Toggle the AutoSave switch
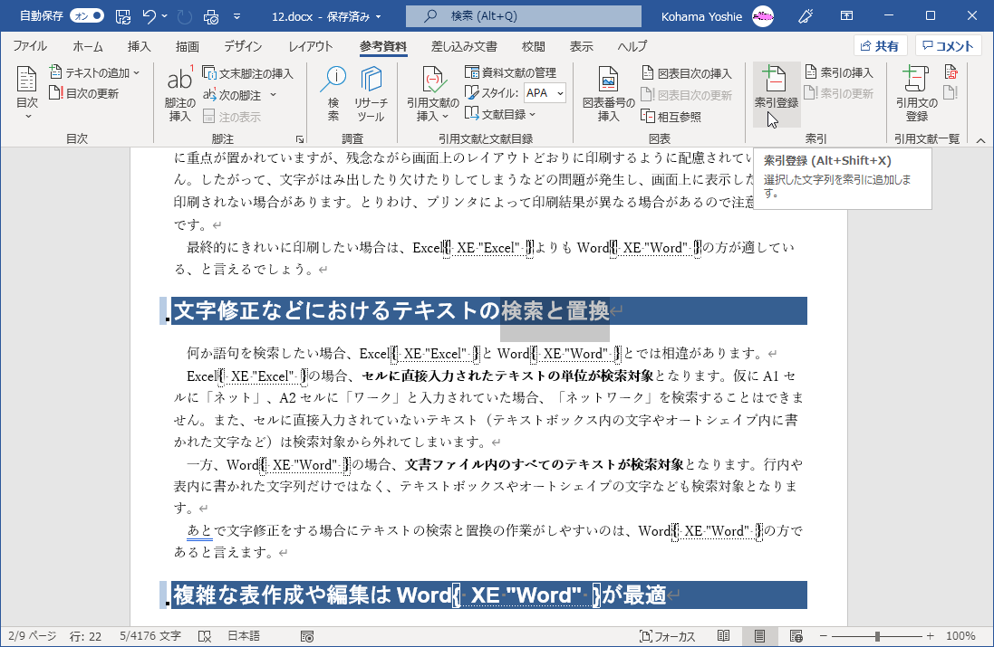 pos(87,15)
